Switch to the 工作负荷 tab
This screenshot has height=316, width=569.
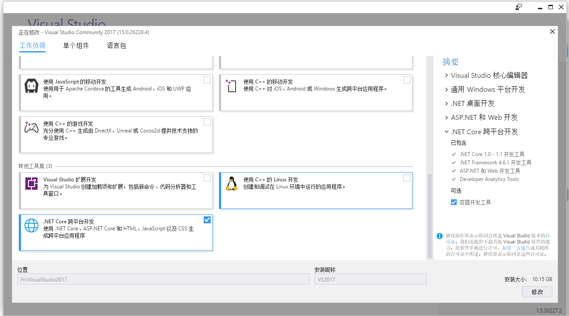32,46
